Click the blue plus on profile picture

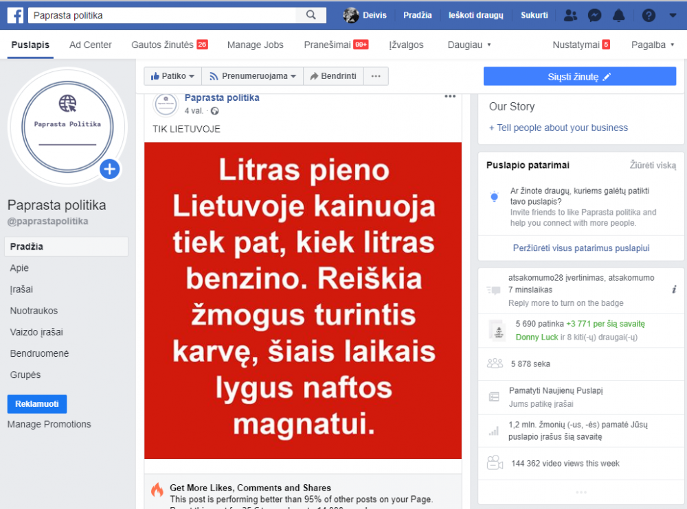pos(109,169)
